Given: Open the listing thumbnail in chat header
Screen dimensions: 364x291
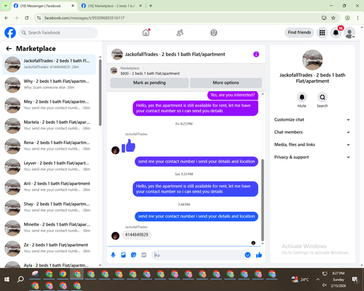Looking at the screenshot, I should (117, 55).
